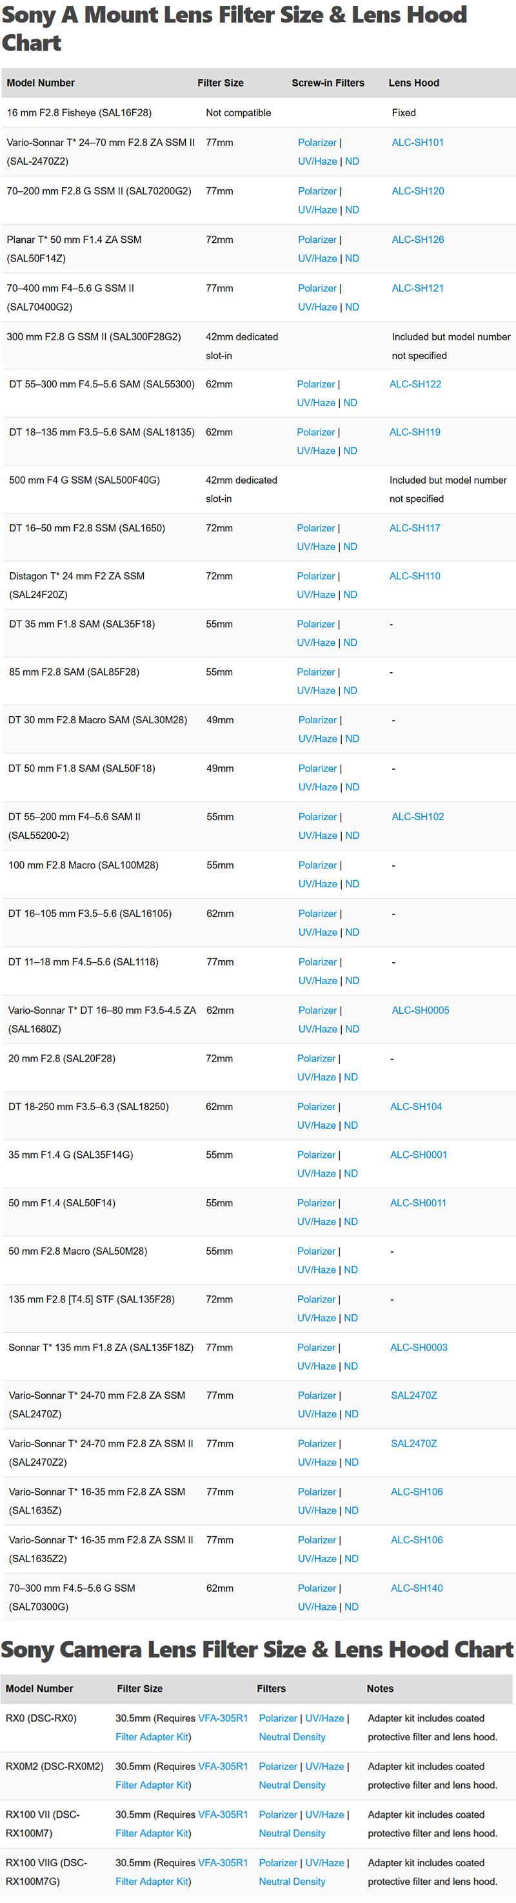Open the ALC-SH101 lens hood link
The image size is (516, 1903).
coord(417,143)
